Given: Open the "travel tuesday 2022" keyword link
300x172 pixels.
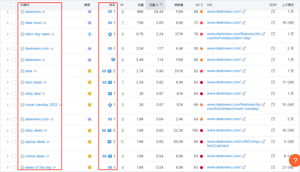Looking at the screenshot, I should [42, 105].
